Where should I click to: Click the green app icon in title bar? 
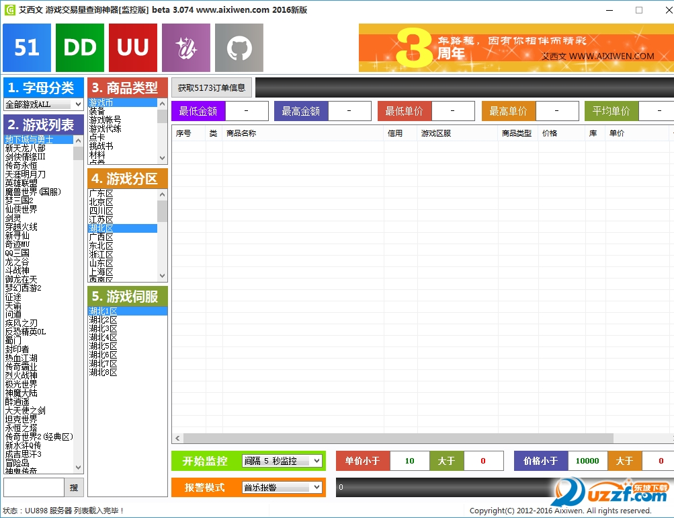click(x=9, y=10)
